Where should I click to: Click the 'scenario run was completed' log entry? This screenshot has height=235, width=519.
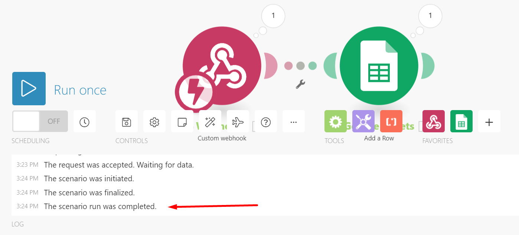coord(100,206)
